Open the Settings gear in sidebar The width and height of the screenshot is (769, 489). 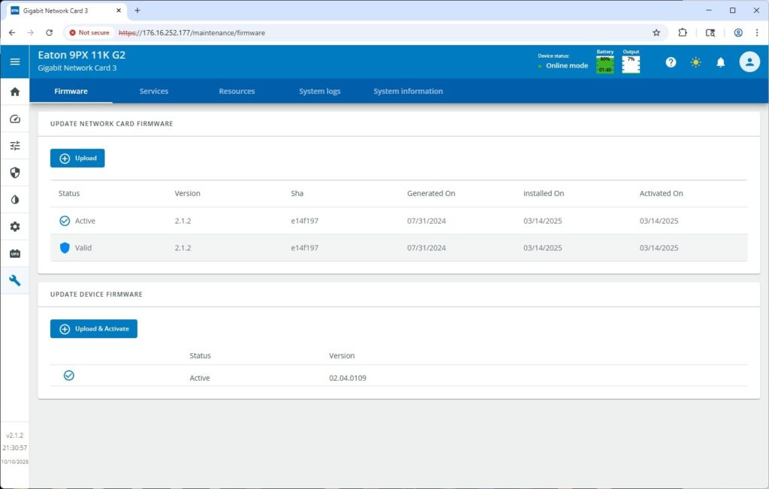pyautogui.click(x=15, y=227)
